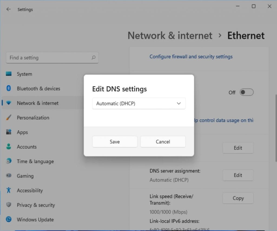277x231 pixels.
Task: Click the Accounts person icon
Action: tap(9, 147)
